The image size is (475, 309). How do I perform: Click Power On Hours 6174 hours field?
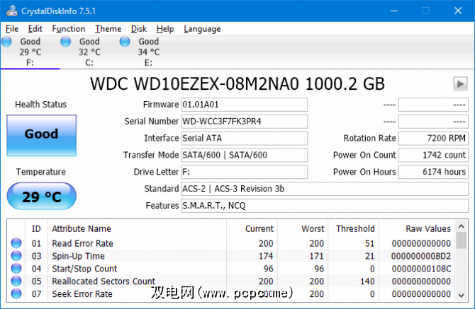(433, 172)
